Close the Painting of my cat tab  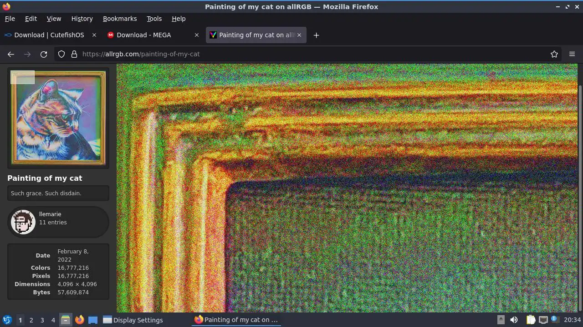coord(299,35)
